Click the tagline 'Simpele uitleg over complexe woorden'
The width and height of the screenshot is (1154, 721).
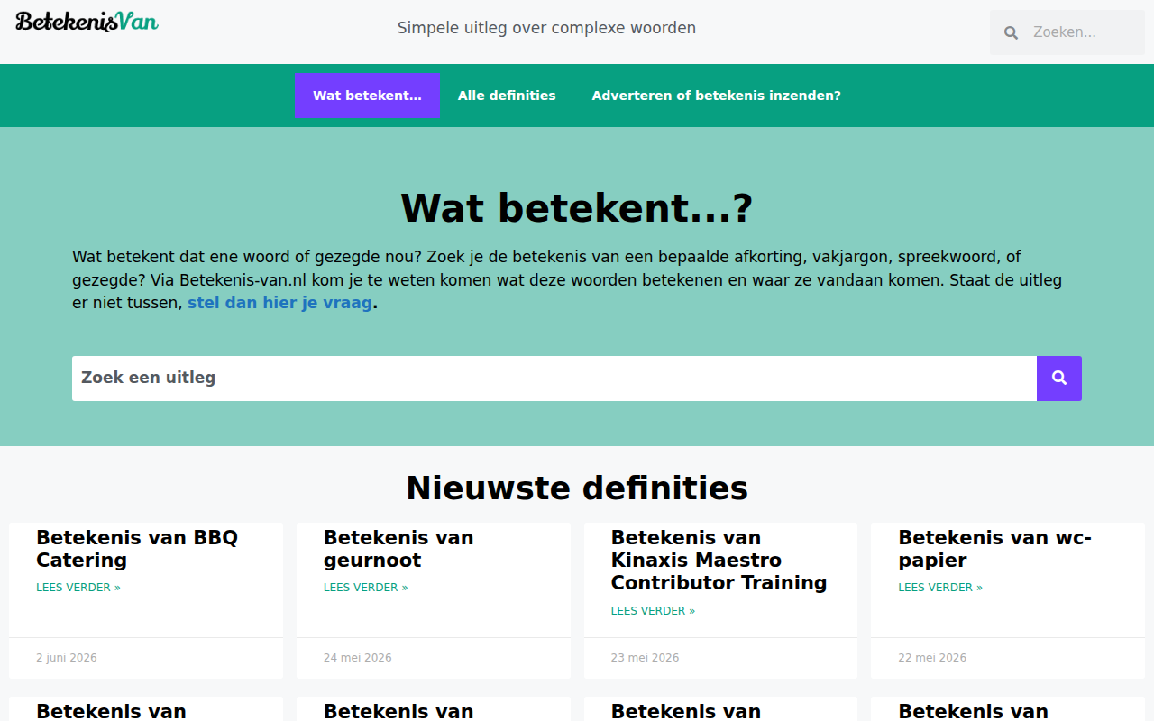(x=546, y=28)
